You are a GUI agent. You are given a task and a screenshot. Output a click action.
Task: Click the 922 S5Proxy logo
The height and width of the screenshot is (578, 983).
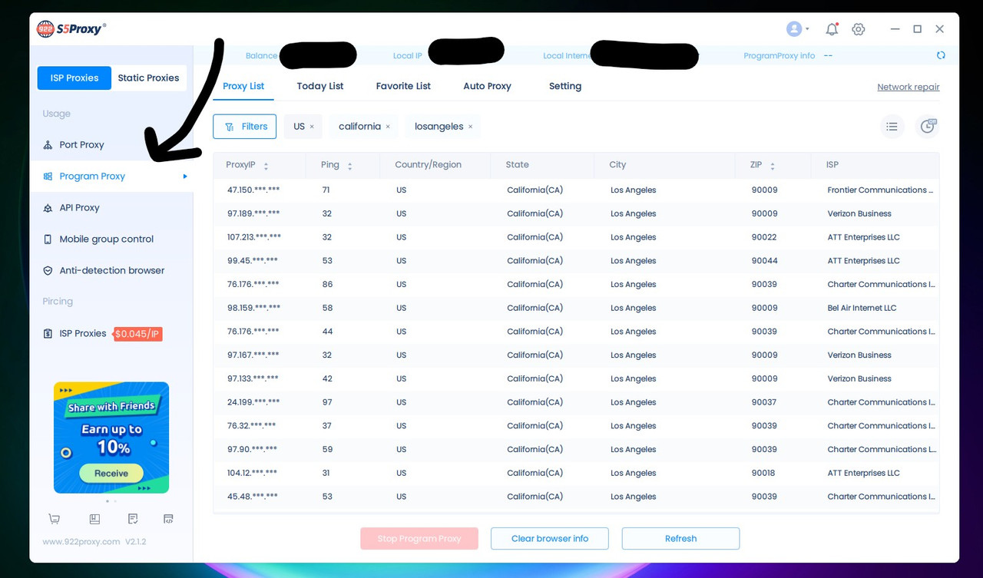point(71,29)
